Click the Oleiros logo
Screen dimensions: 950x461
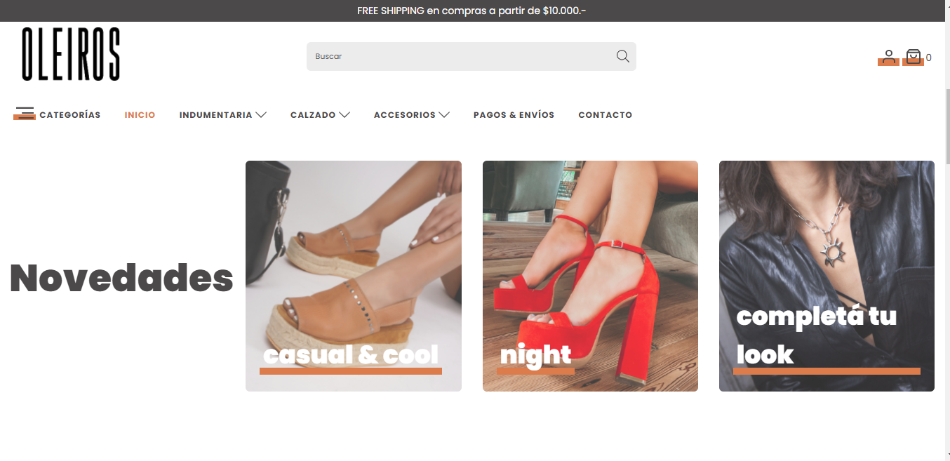point(71,54)
